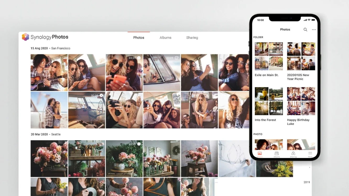Tap the Albums icon in phone bottom bar

tap(276, 153)
